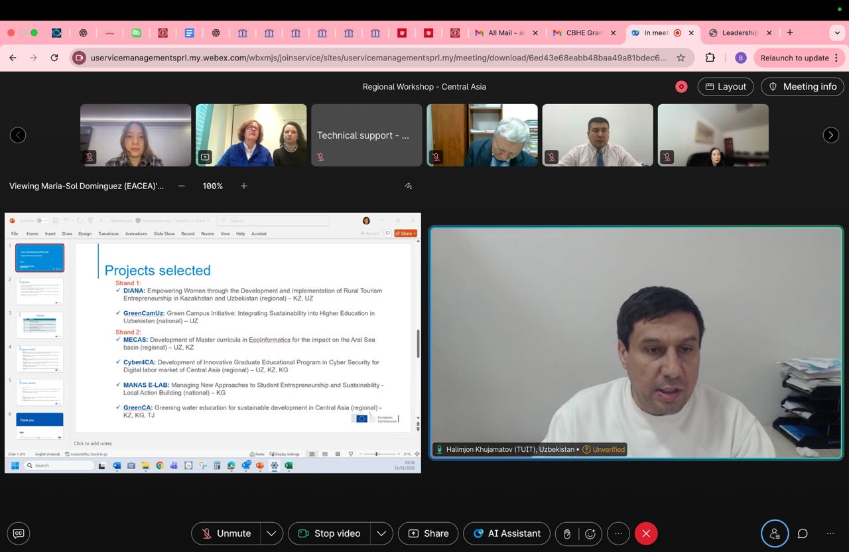Viewport: 849px width, 552px height.
Task: Click the Share button in the meeting controls
Action: [428, 533]
